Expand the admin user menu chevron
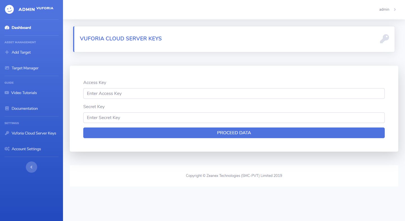The image size is (405, 221). [x=395, y=10]
